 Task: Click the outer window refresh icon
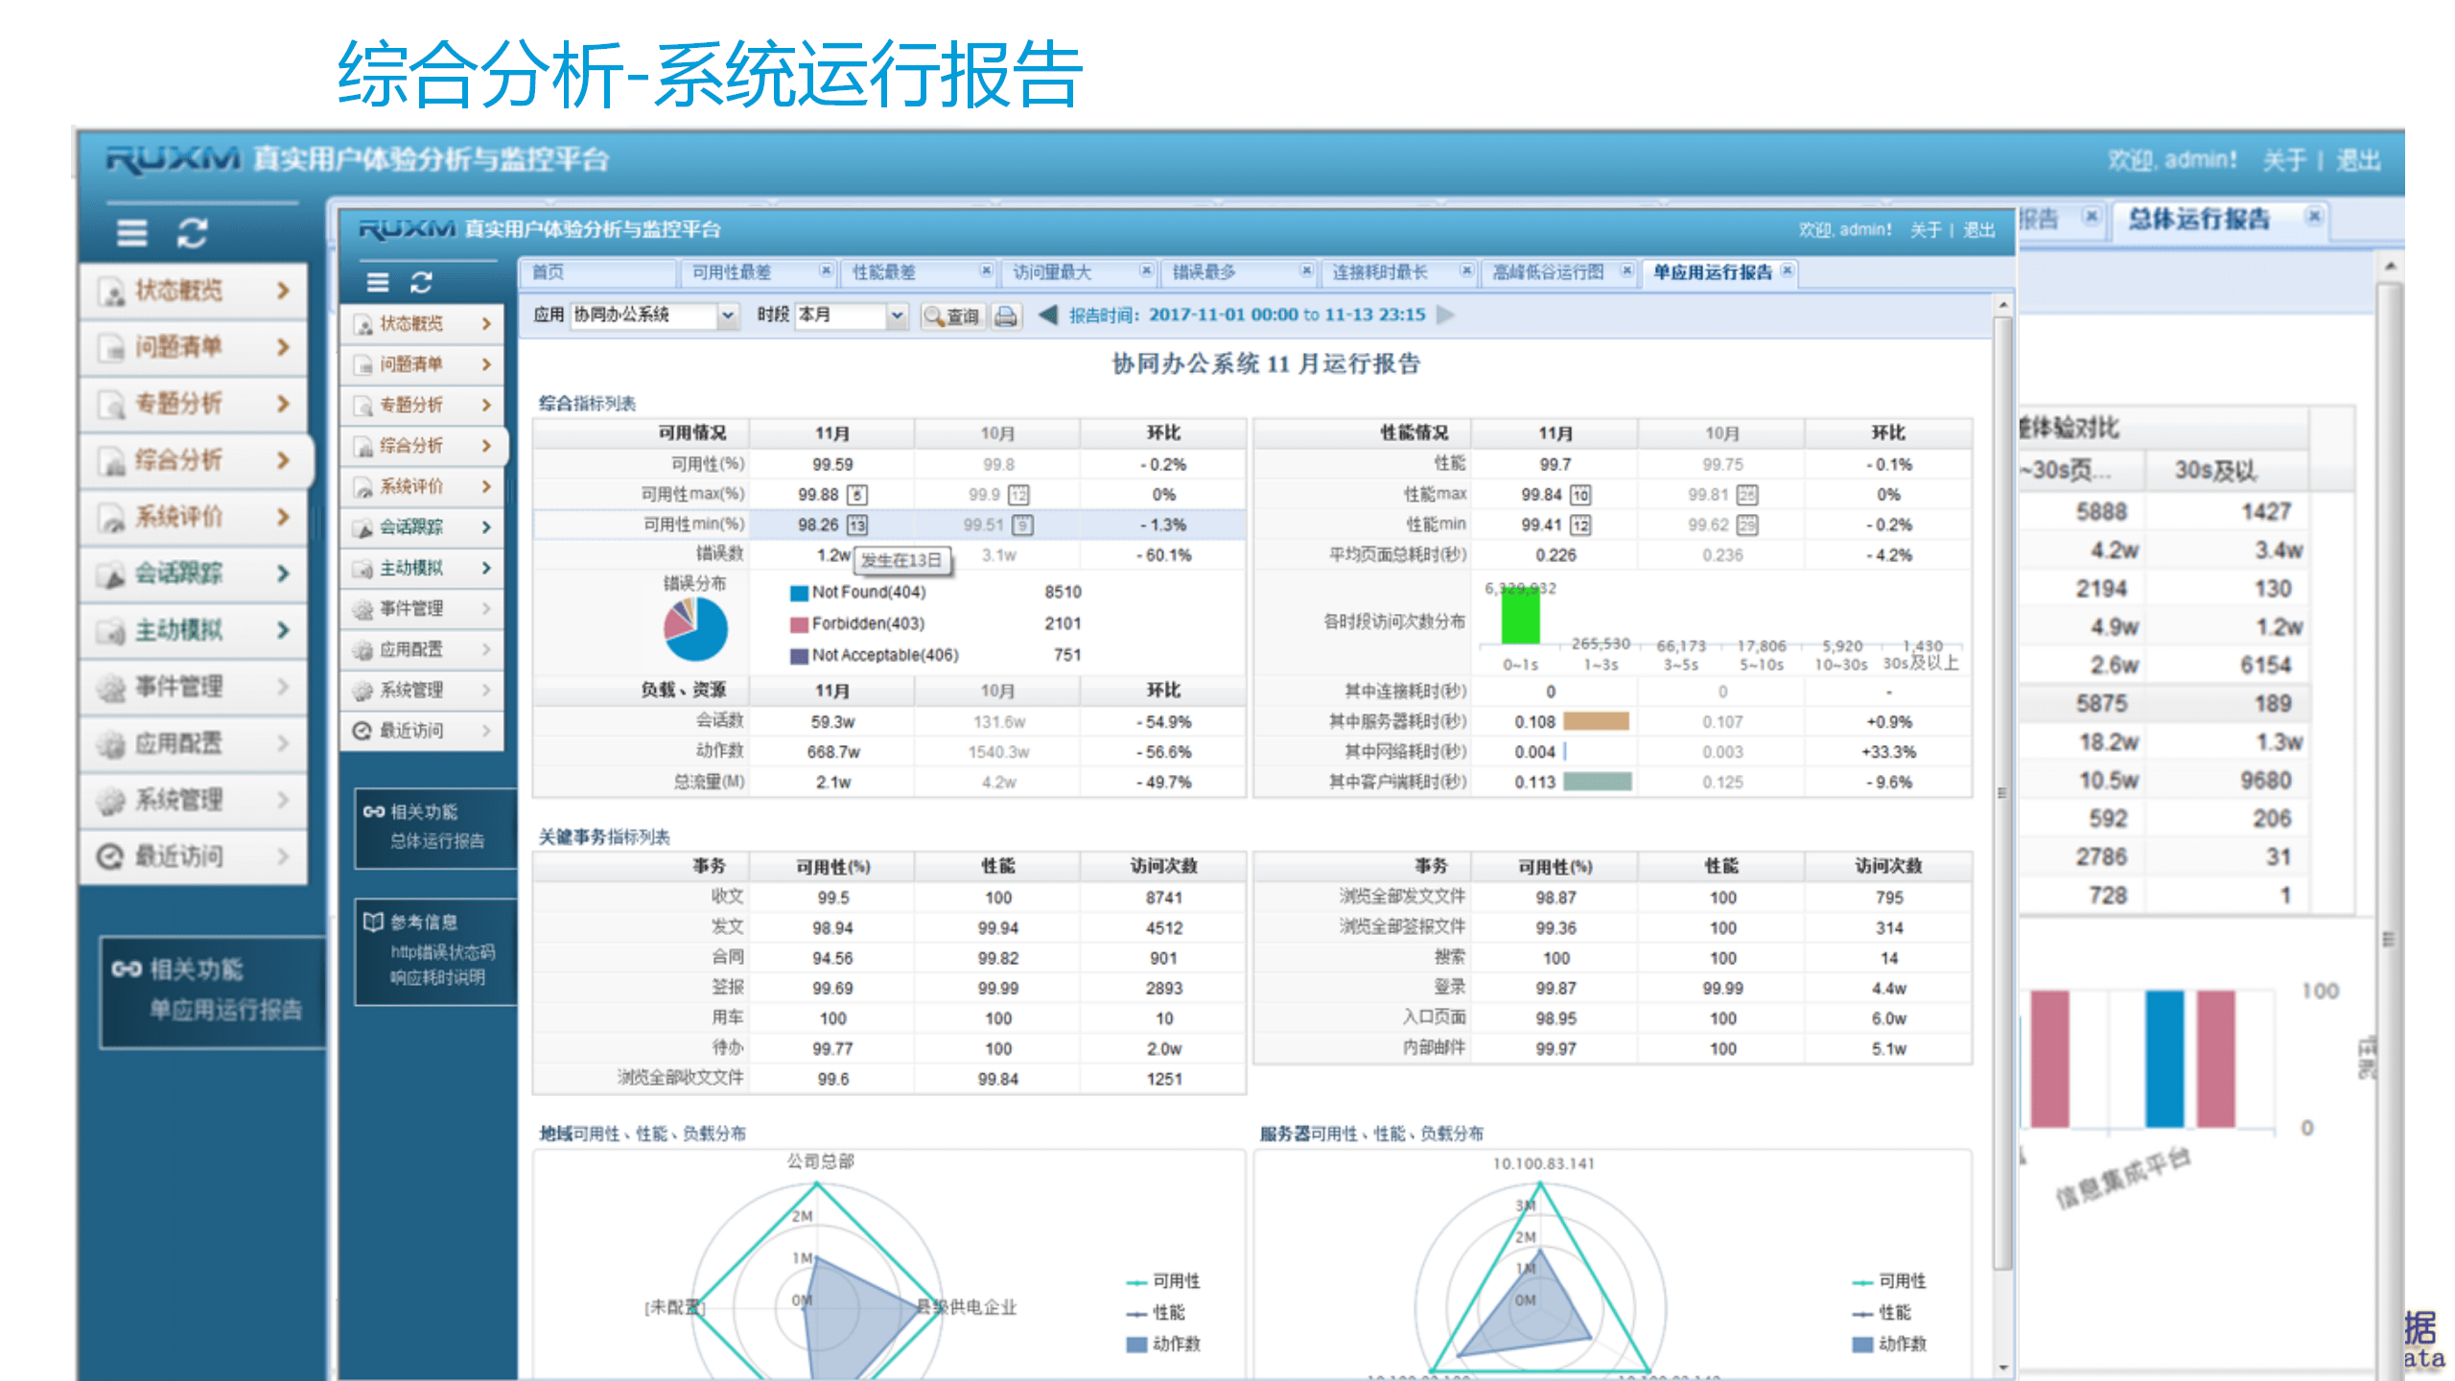click(192, 233)
